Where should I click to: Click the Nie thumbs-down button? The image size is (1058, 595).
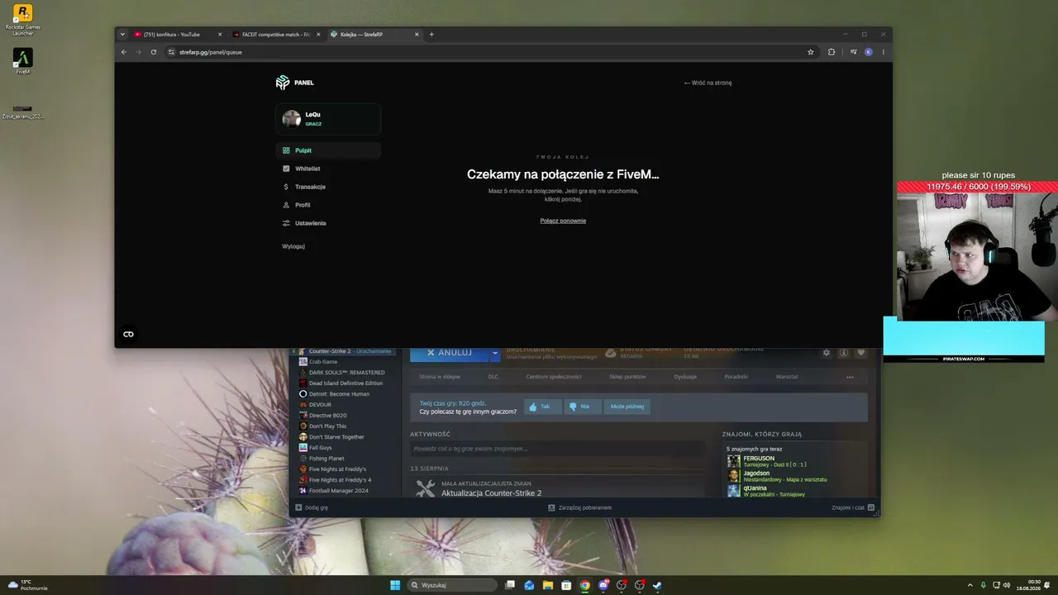click(583, 407)
